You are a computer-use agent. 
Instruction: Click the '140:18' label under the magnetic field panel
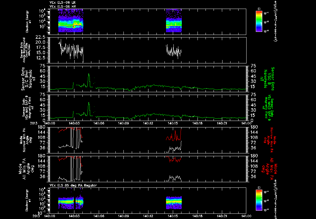pos(197,123)
